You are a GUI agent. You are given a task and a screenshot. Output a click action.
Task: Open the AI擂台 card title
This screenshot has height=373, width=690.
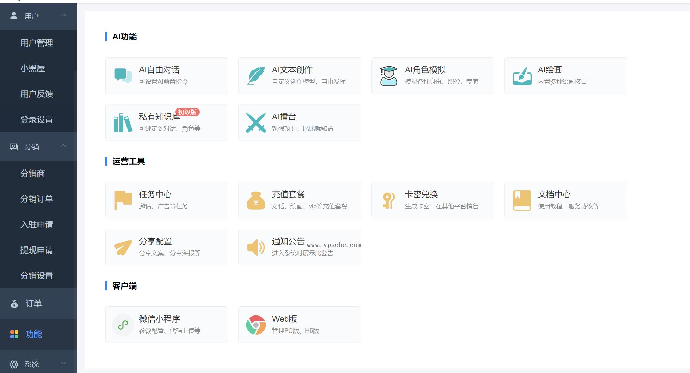(x=284, y=117)
